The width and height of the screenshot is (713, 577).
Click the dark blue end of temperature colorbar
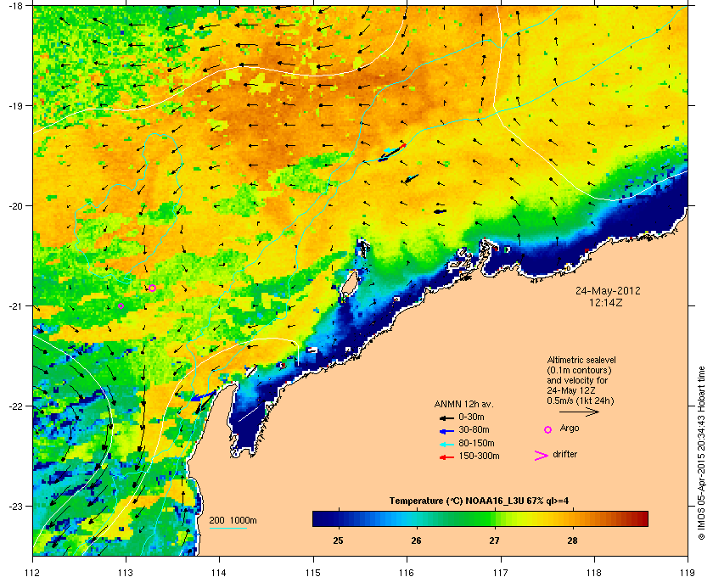tap(319, 518)
